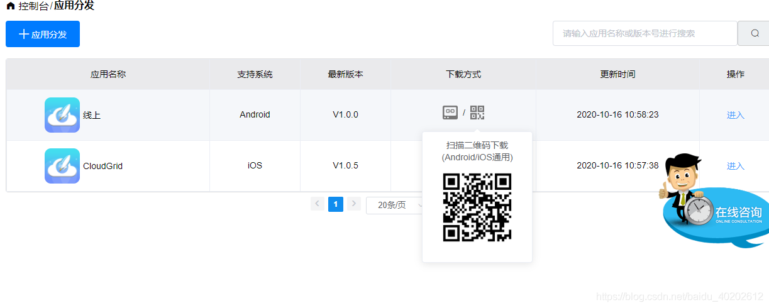Click the 更新时间 column header

click(617, 74)
